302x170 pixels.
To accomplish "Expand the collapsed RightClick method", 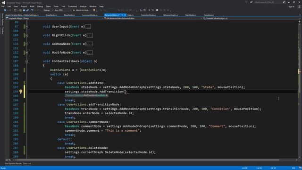I will tap(26, 35).
